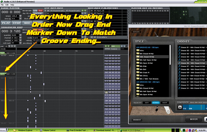The height and width of the screenshot is (132, 207).
Task: Select Groove 03 - 16th Closed Hi-Hat
Action: 192,53
